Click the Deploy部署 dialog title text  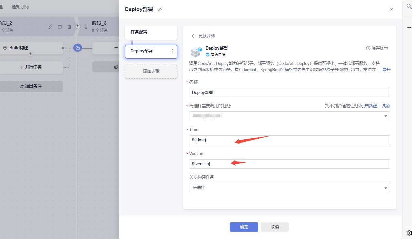139,10
